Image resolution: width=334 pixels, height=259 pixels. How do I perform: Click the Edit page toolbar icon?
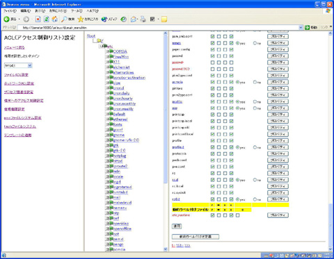click(x=152, y=19)
